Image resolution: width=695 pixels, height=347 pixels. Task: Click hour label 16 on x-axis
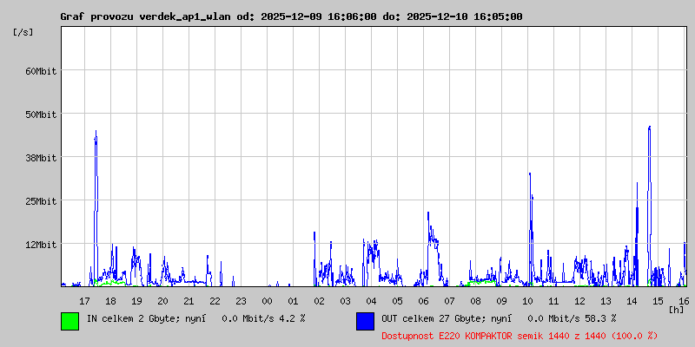tap(684, 301)
